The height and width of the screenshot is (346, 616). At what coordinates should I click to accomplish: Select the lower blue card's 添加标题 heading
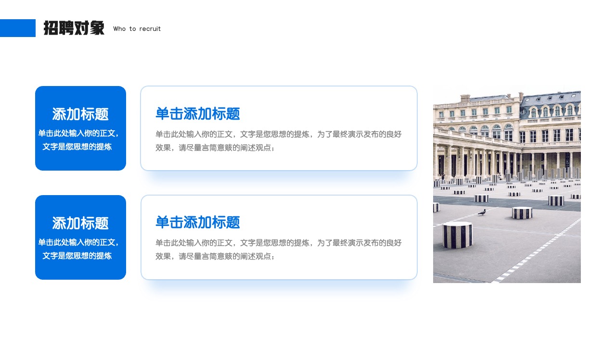point(80,223)
